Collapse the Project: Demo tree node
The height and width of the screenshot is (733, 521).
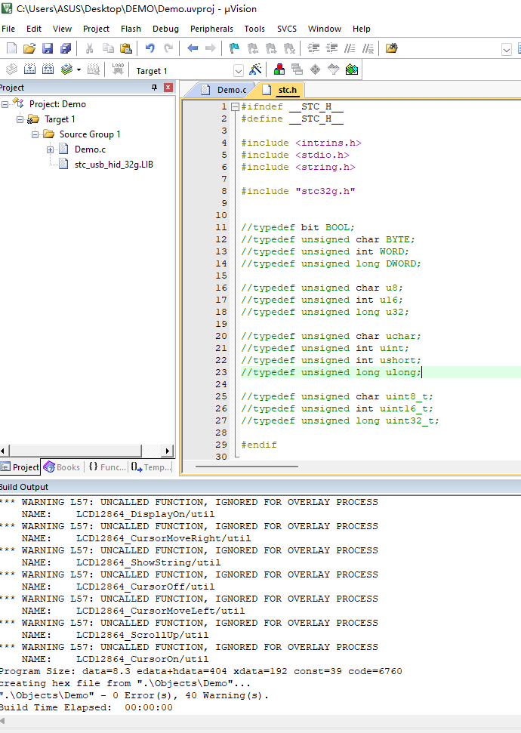[5, 104]
